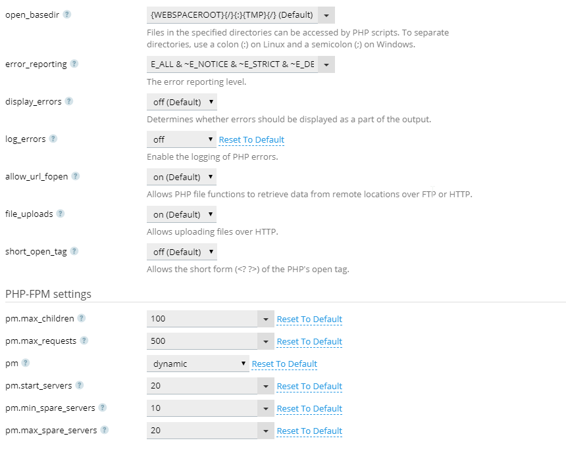566x451 pixels.
Task: Open the log_errors select box
Action: coord(182,139)
